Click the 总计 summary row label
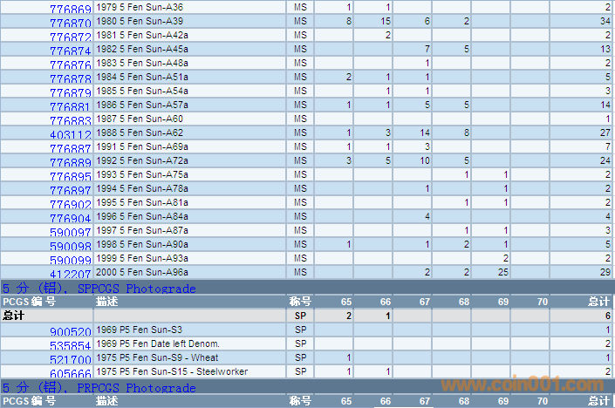Viewport: 615px width, 408px height. 14,316
